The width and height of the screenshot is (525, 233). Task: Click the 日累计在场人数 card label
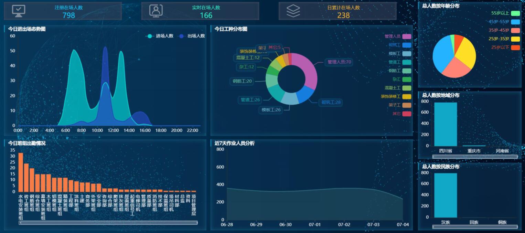[343, 7]
